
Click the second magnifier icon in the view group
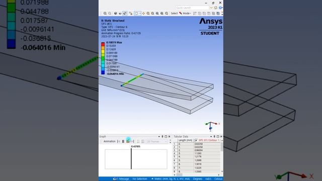pos(152,14)
